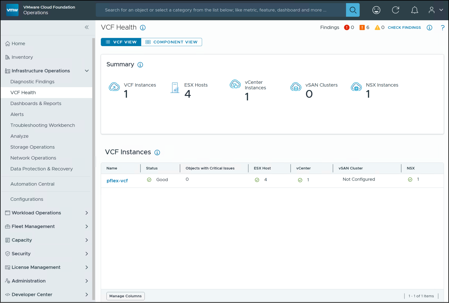The image size is (449, 303).
Task: Open the user account menu
Action: [436, 10]
